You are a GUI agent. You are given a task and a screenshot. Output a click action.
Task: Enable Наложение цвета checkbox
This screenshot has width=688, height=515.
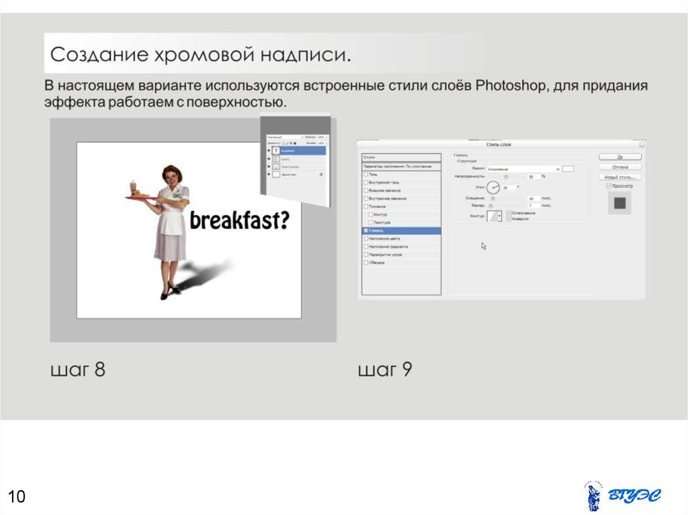[366, 238]
